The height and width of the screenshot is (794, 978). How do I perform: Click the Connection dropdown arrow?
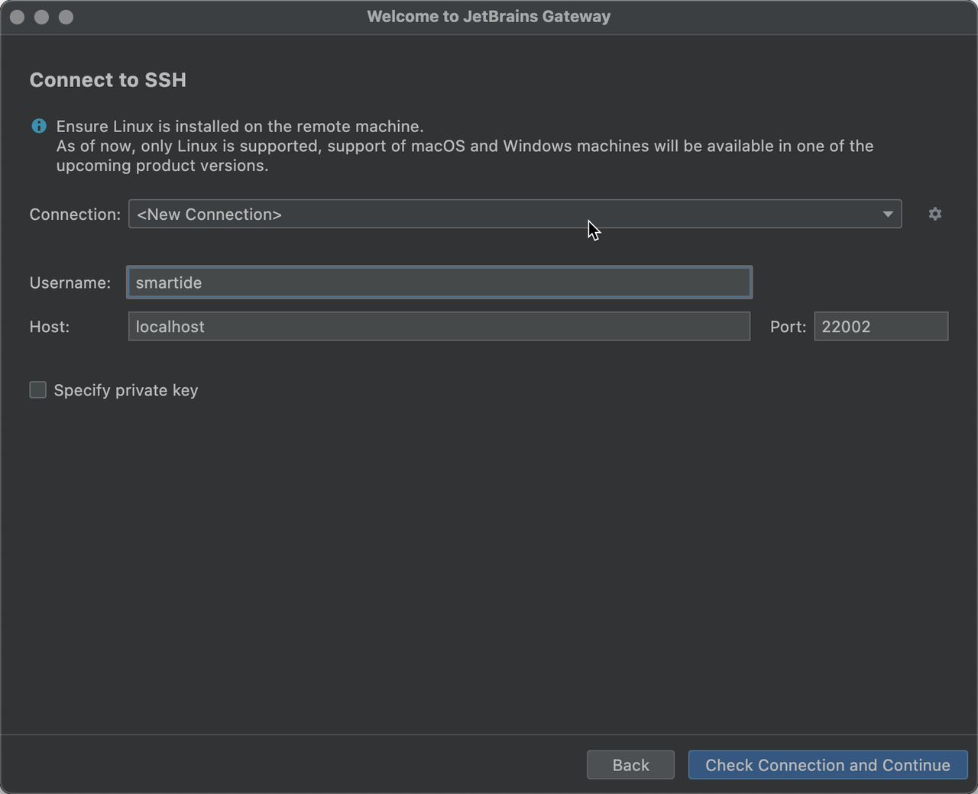point(888,214)
